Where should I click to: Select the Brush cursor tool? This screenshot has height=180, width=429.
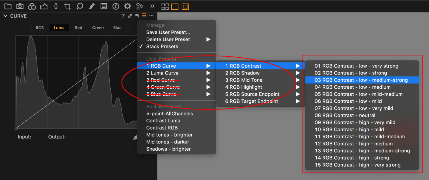coord(92,6)
